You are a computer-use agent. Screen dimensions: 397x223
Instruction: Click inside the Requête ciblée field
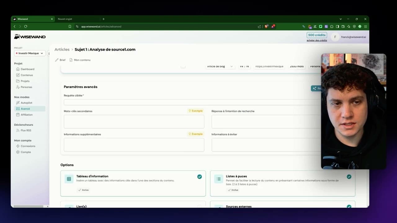(x=133, y=102)
